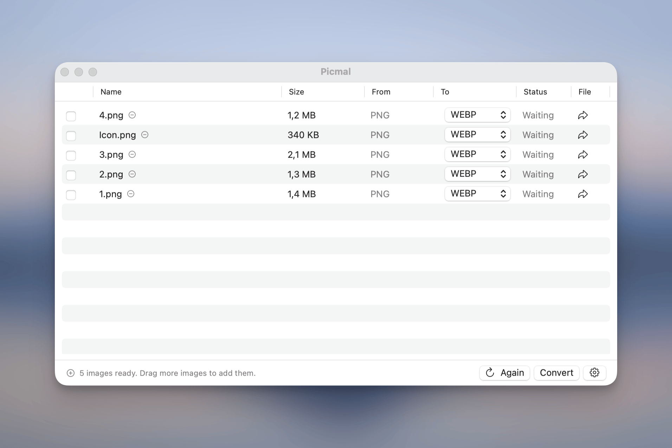
Task: Open WEBP format dropdown for Icon.png
Action: pyautogui.click(x=477, y=135)
